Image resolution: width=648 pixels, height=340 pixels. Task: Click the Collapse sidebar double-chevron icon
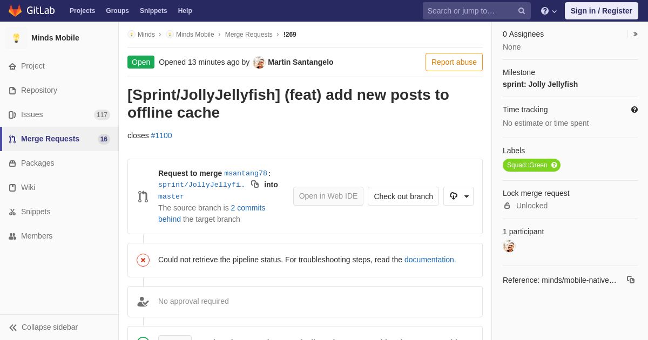coord(13,328)
